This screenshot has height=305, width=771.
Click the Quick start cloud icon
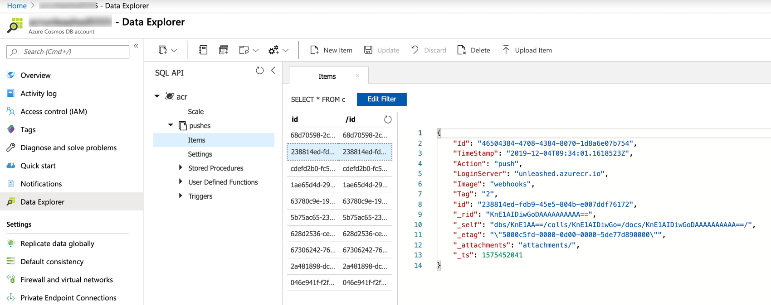[x=11, y=166]
